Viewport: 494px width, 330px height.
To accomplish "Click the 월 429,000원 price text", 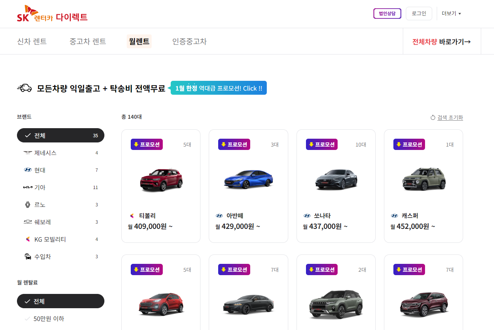I will click(238, 227).
